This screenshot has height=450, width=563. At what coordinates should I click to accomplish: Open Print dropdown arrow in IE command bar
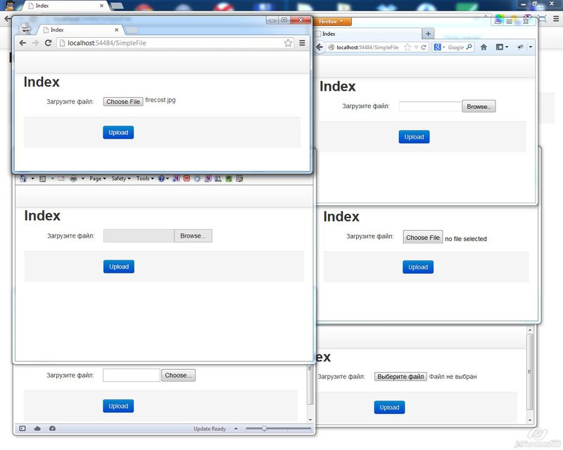[82, 179]
